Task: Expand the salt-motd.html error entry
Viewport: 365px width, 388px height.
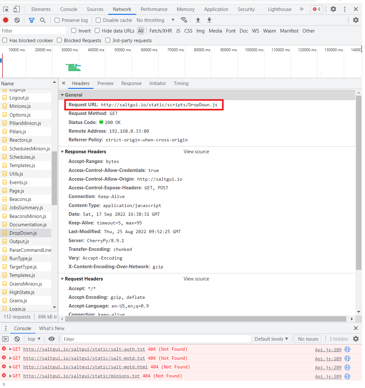Action: (11, 367)
